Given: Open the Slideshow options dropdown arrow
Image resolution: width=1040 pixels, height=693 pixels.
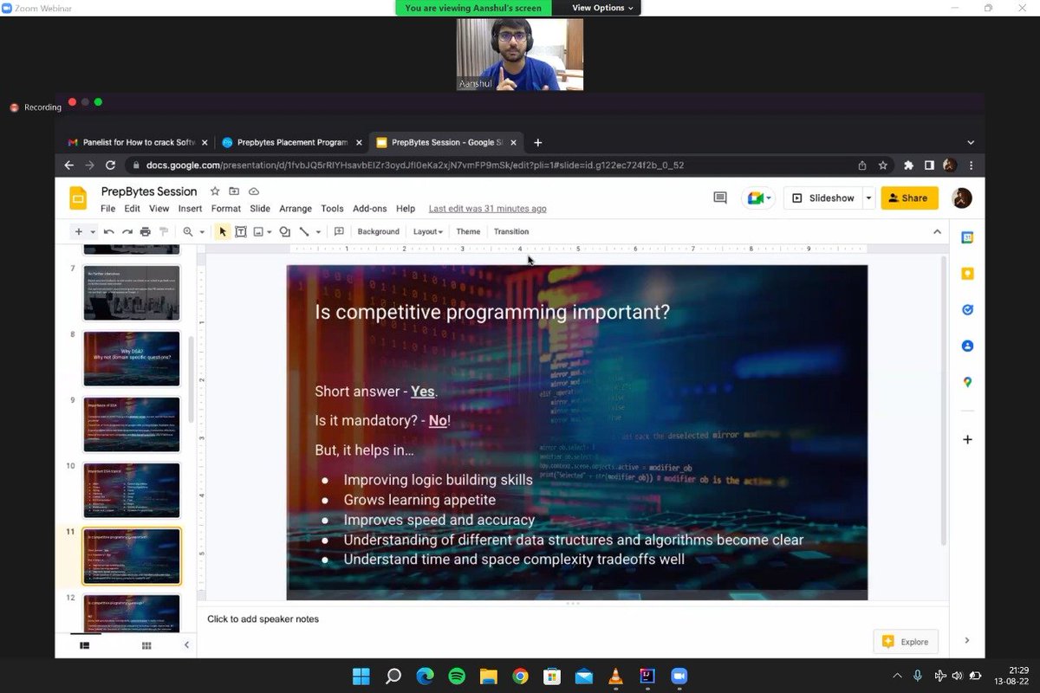Looking at the screenshot, I should (x=868, y=198).
